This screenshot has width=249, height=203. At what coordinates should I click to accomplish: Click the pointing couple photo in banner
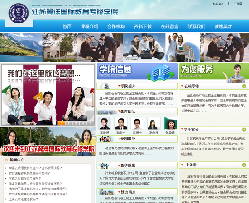tap(182, 47)
